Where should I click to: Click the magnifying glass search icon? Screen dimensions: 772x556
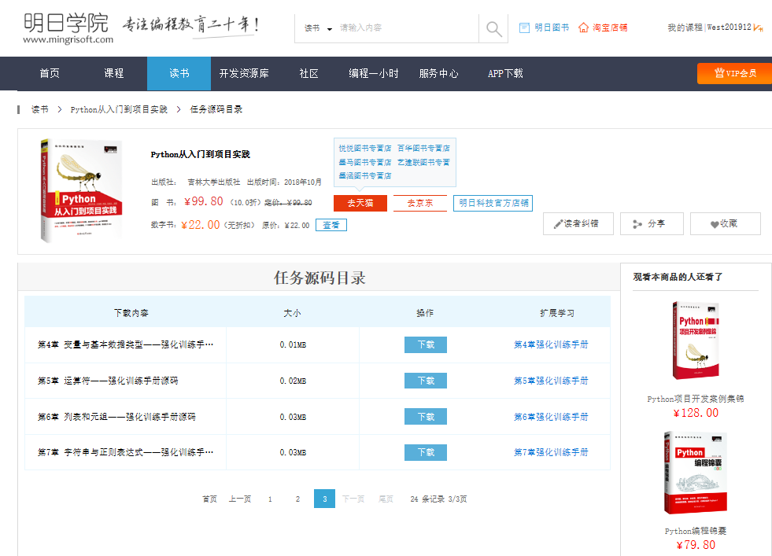pos(493,28)
